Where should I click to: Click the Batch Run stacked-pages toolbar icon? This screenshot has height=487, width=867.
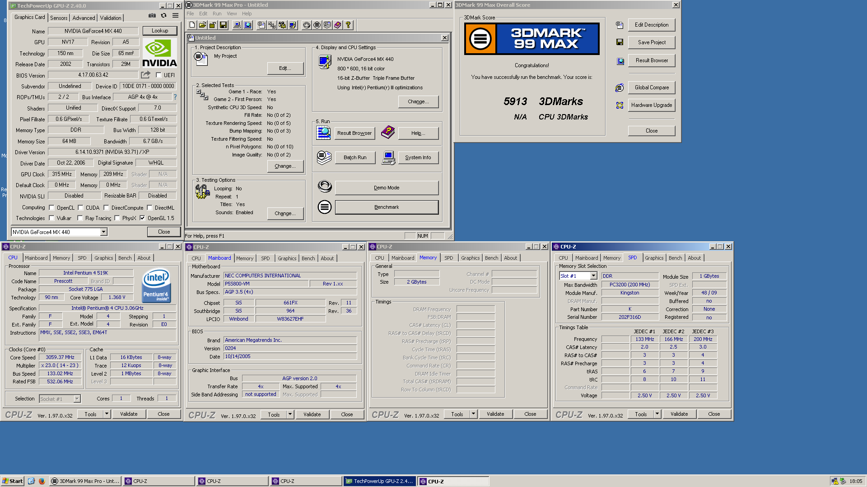(327, 25)
